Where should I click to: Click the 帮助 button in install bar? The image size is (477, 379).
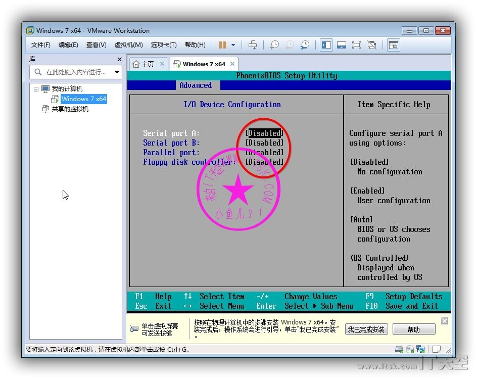pos(413,329)
